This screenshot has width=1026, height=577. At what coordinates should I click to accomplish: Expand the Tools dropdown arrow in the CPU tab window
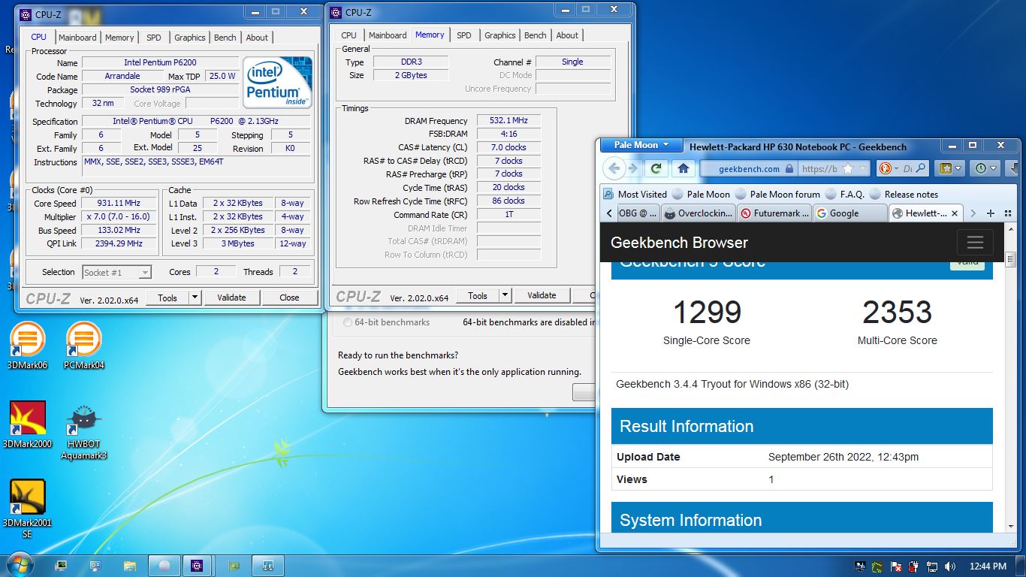click(195, 298)
